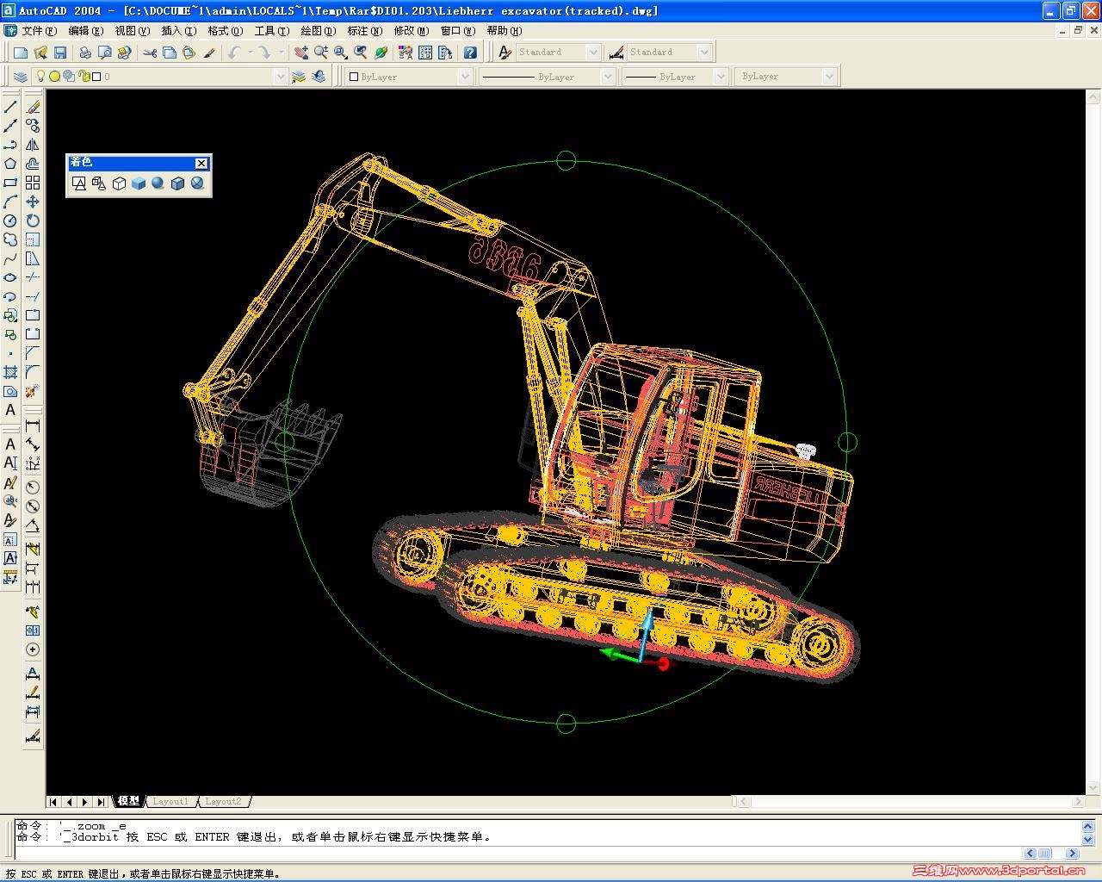Image resolution: width=1102 pixels, height=882 pixels.
Task: Select the Revision Cloud tool
Action: 10,239
